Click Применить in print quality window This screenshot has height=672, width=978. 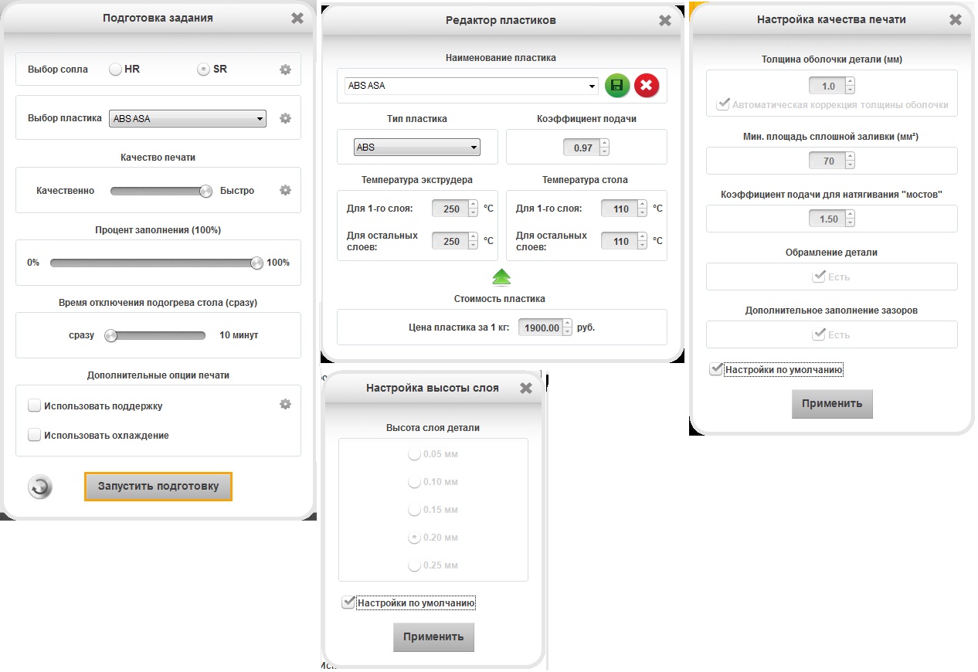click(832, 404)
